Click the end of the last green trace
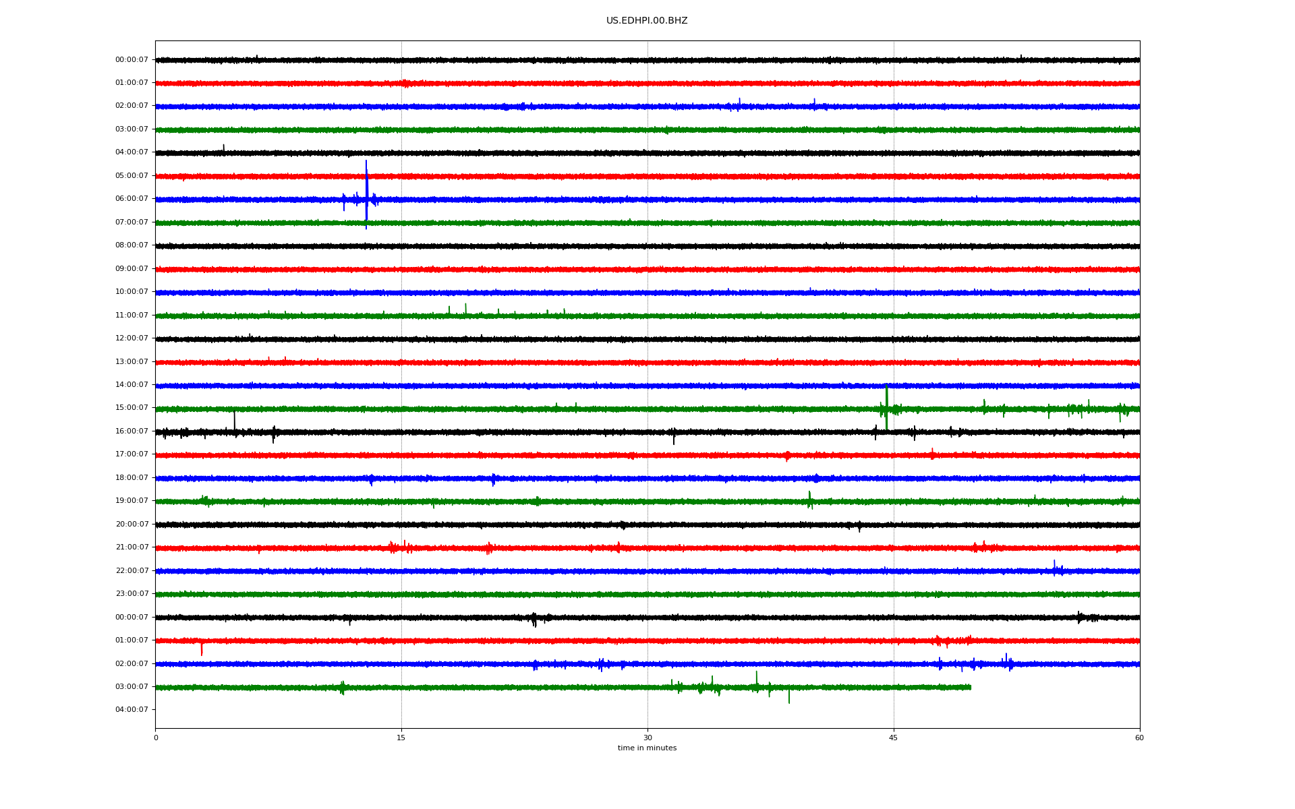 pyautogui.click(x=970, y=687)
